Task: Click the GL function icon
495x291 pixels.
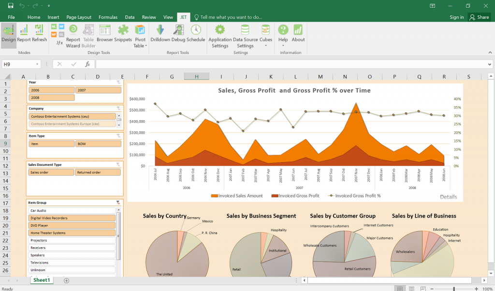Action: (61, 34)
